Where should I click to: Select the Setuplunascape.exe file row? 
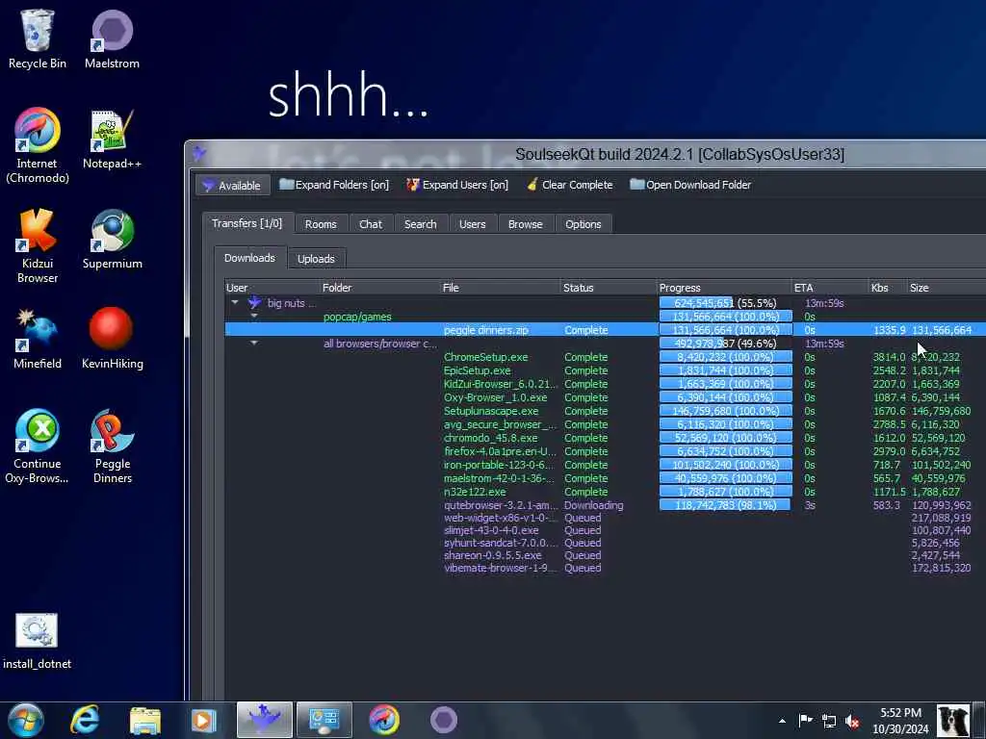coord(605,411)
